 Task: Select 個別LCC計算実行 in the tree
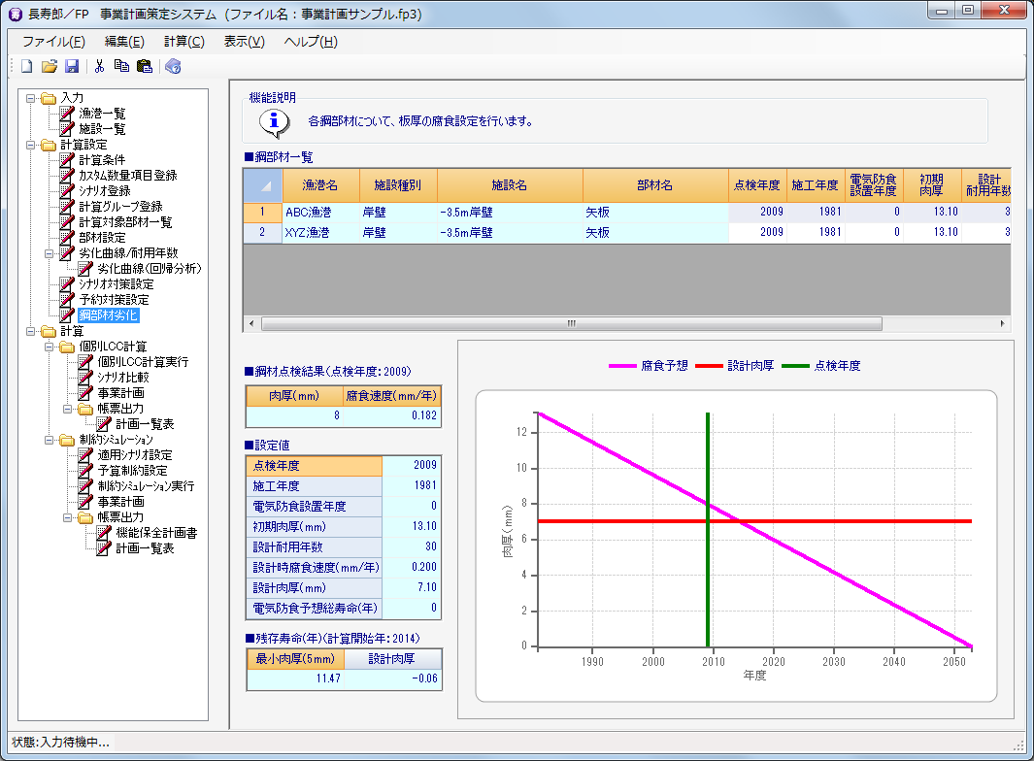click(x=143, y=362)
